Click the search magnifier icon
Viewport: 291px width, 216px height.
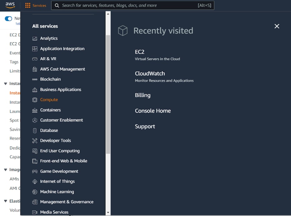click(x=57, y=5)
